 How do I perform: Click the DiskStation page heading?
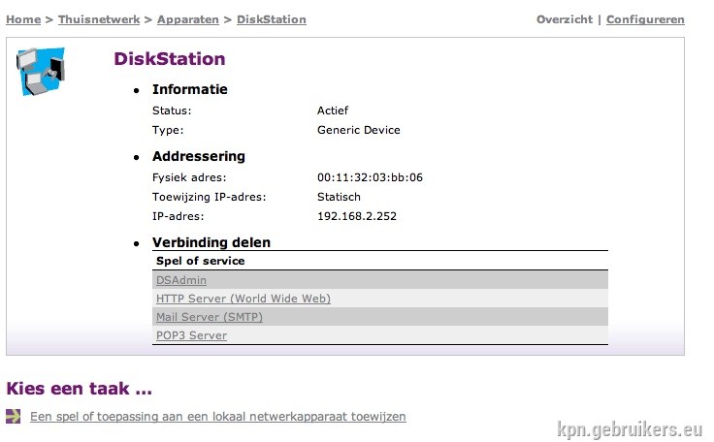[x=170, y=59]
